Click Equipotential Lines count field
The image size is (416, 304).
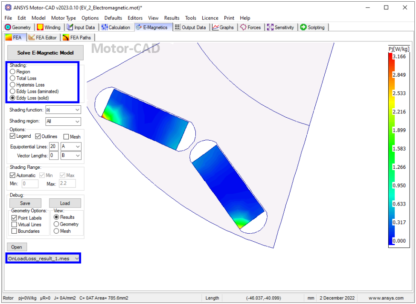click(x=54, y=147)
